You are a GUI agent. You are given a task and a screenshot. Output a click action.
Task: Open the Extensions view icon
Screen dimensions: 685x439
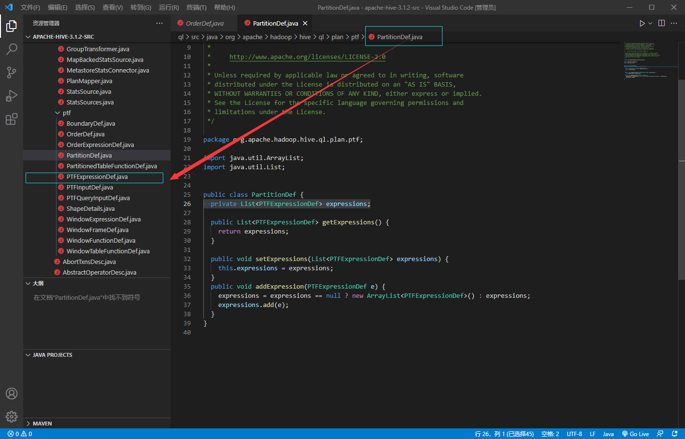pyautogui.click(x=12, y=119)
